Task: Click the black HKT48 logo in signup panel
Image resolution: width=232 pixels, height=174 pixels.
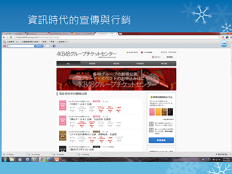Action: (x=170, y=112)
